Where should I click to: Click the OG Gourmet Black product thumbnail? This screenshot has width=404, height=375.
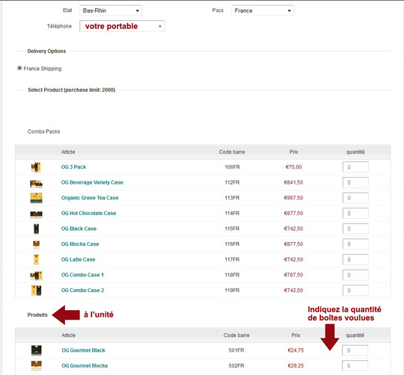[x=37, y=350]
